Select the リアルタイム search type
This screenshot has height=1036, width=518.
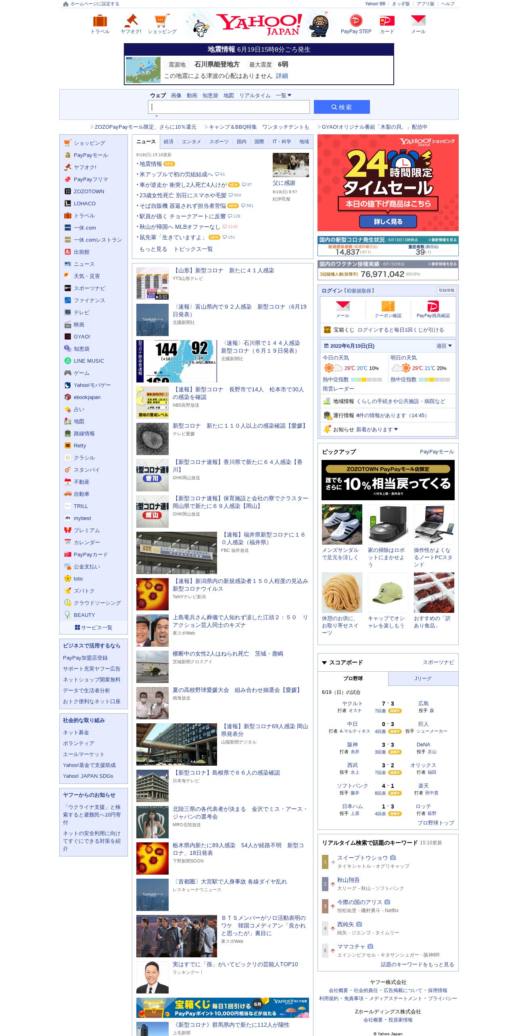point(255,96)
